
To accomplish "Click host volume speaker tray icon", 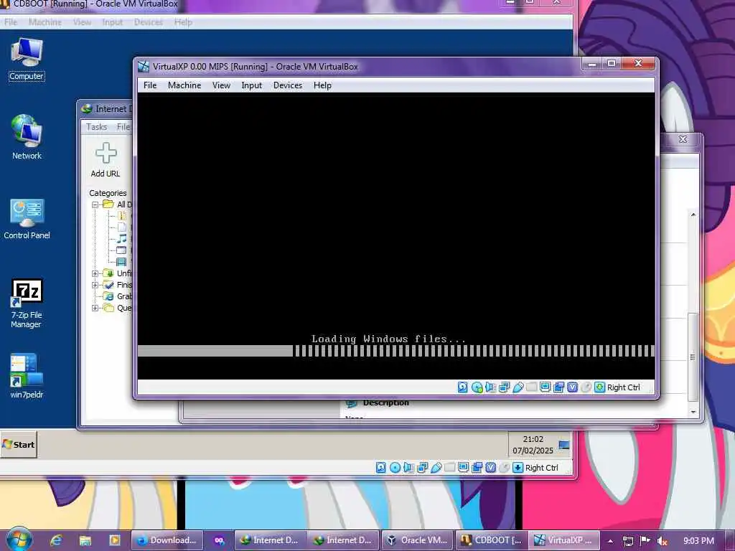I will (x=663, y=541).
